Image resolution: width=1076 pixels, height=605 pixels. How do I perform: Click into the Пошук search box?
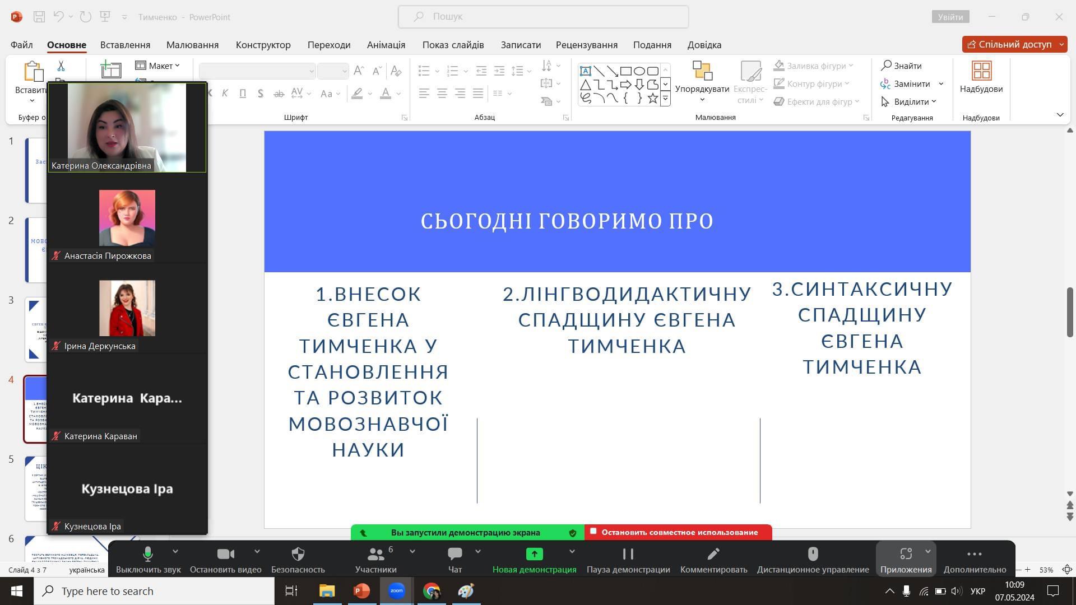click(543, 17)
